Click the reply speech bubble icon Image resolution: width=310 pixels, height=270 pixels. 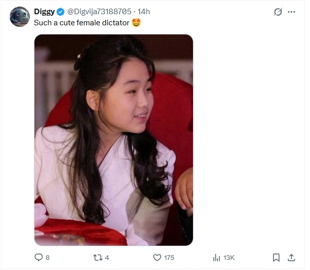[x=38, y=257]
